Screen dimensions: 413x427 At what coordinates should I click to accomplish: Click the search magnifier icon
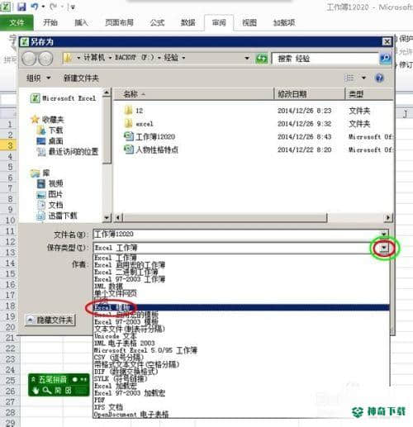[385, 59]
